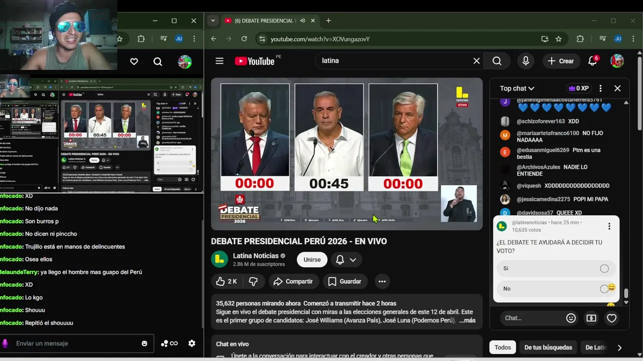Image resolution: width=643 pixels, height=361 pixels.
Task: Expand the Top chat mode dropdown
Action: pos(517,88)
